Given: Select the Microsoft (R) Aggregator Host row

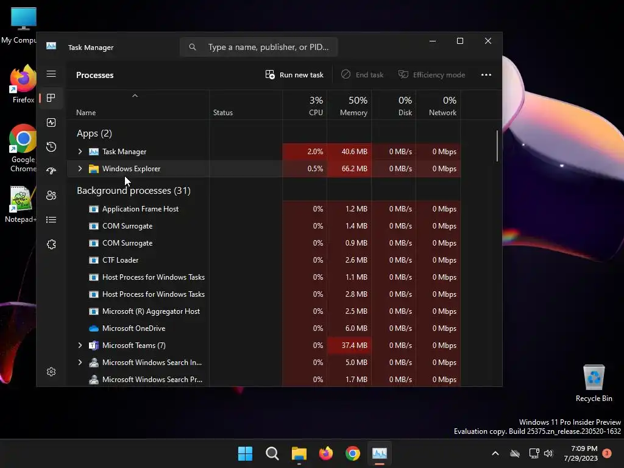Looking at the screenshot, I should pyautogui.click(x=263, y=311).
